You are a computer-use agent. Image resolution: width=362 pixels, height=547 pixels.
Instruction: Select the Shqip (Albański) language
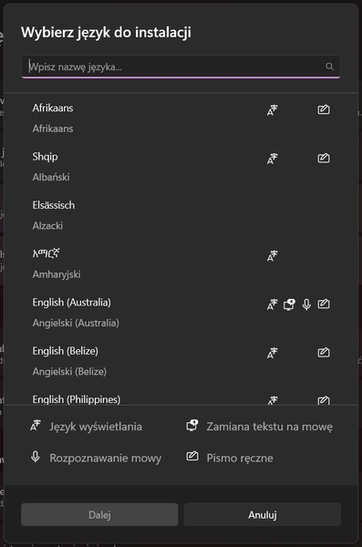point(181,167)
